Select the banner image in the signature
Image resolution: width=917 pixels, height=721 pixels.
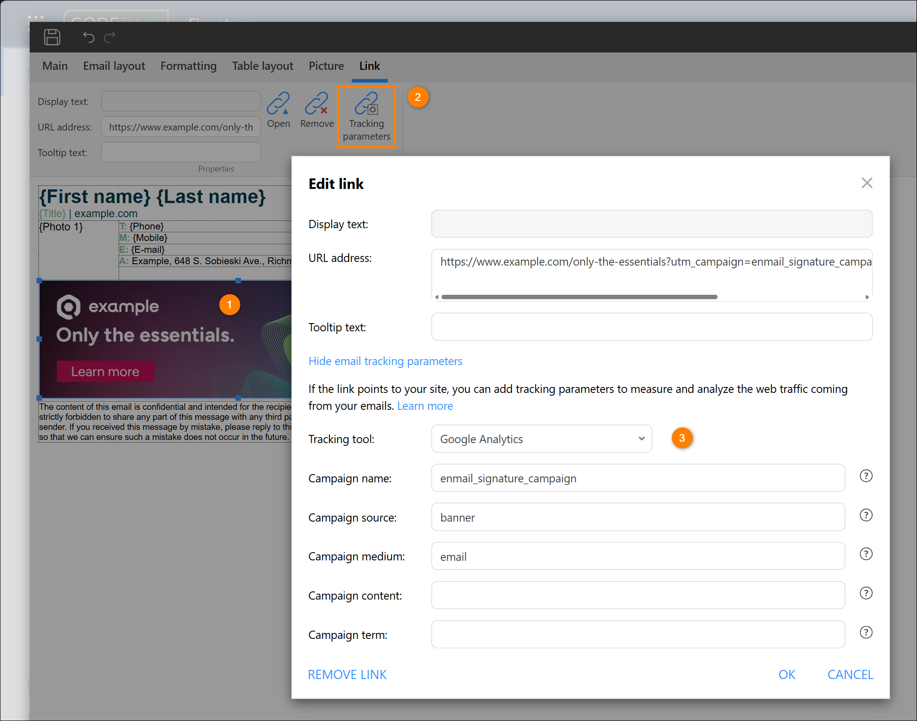165,339
